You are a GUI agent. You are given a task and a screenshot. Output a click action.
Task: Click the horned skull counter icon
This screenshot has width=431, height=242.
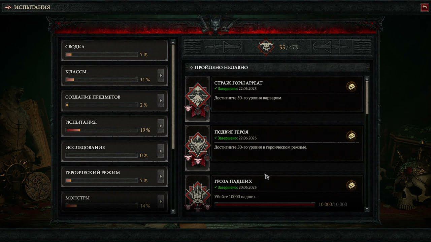266,47
